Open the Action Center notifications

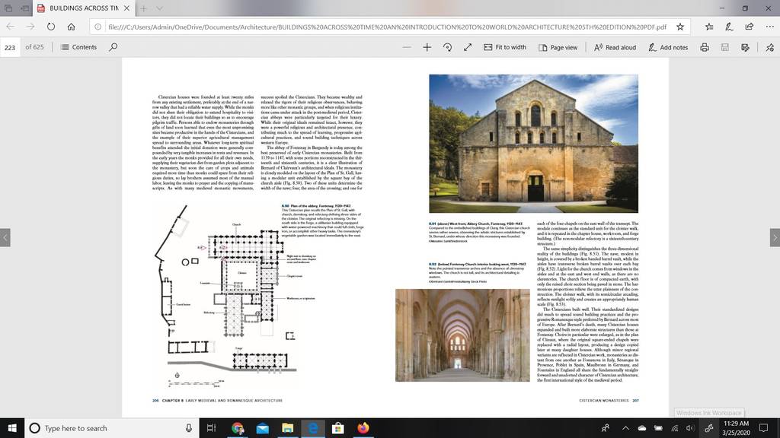pos(763,428)
